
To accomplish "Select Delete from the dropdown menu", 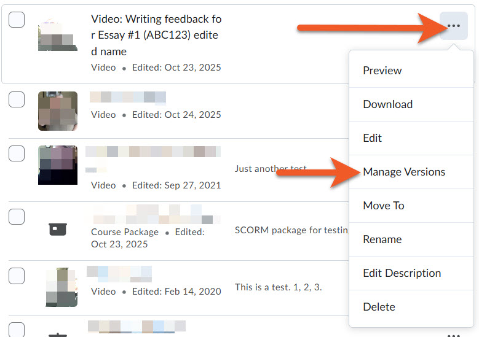I will [x=379, y=307].
